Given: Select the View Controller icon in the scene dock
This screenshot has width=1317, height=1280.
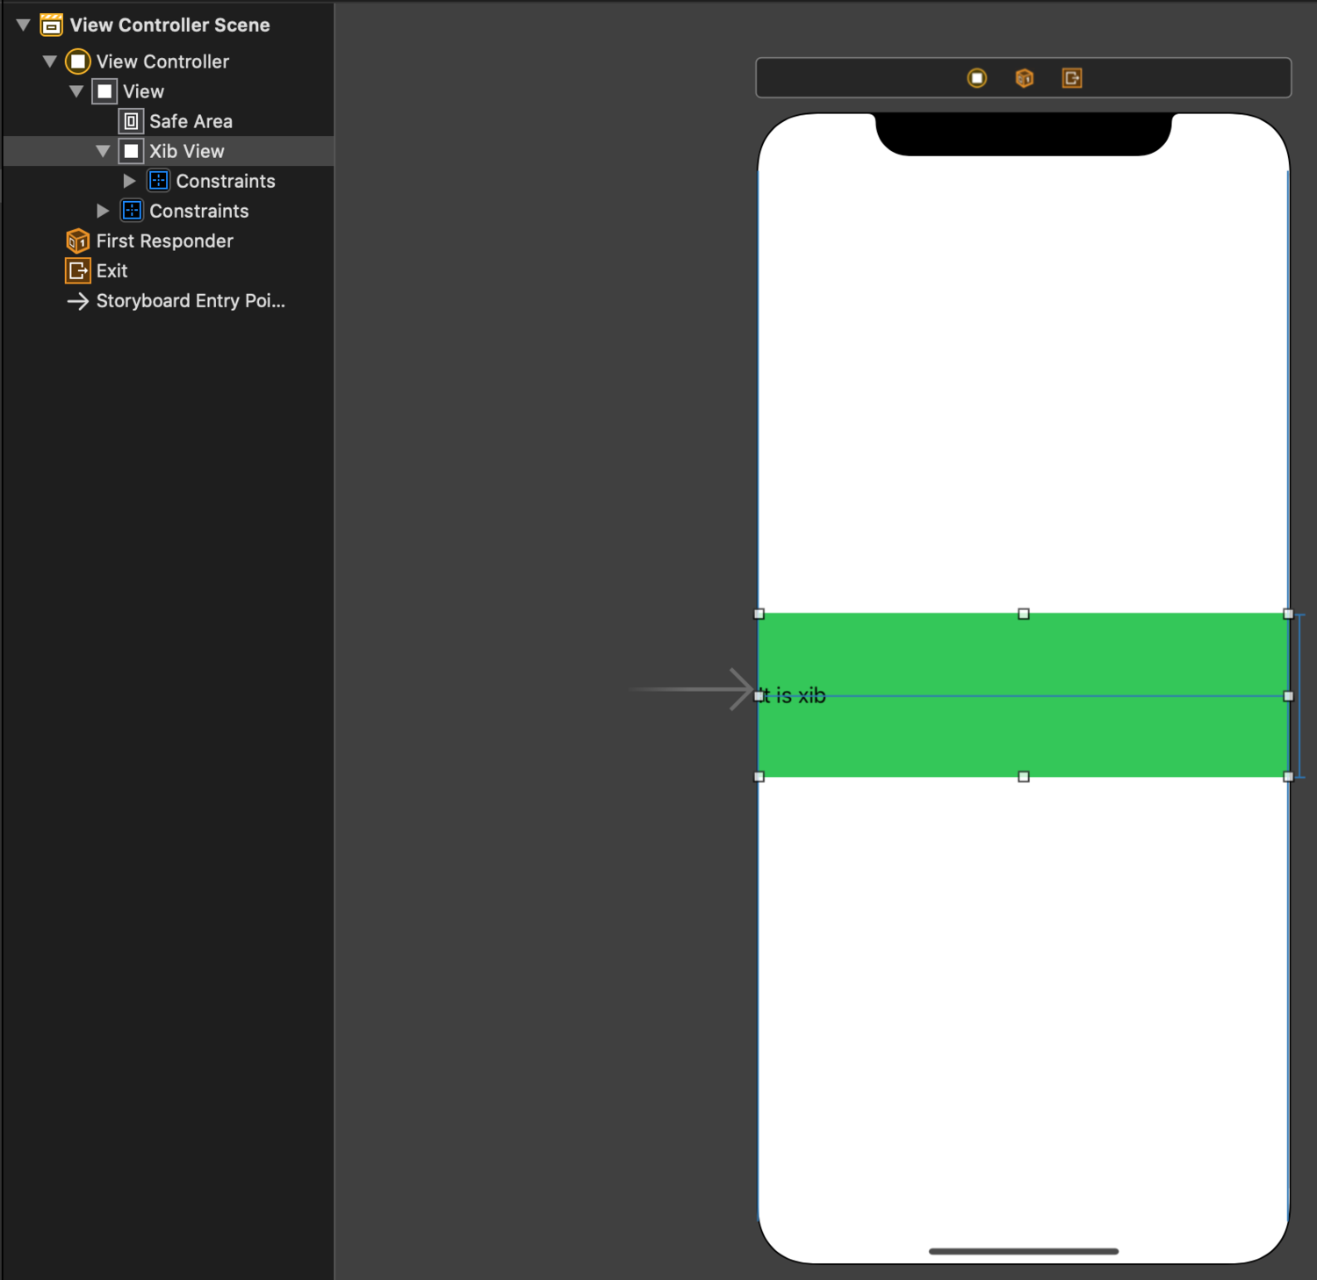Looking at the screenshot, I should 976,77.
